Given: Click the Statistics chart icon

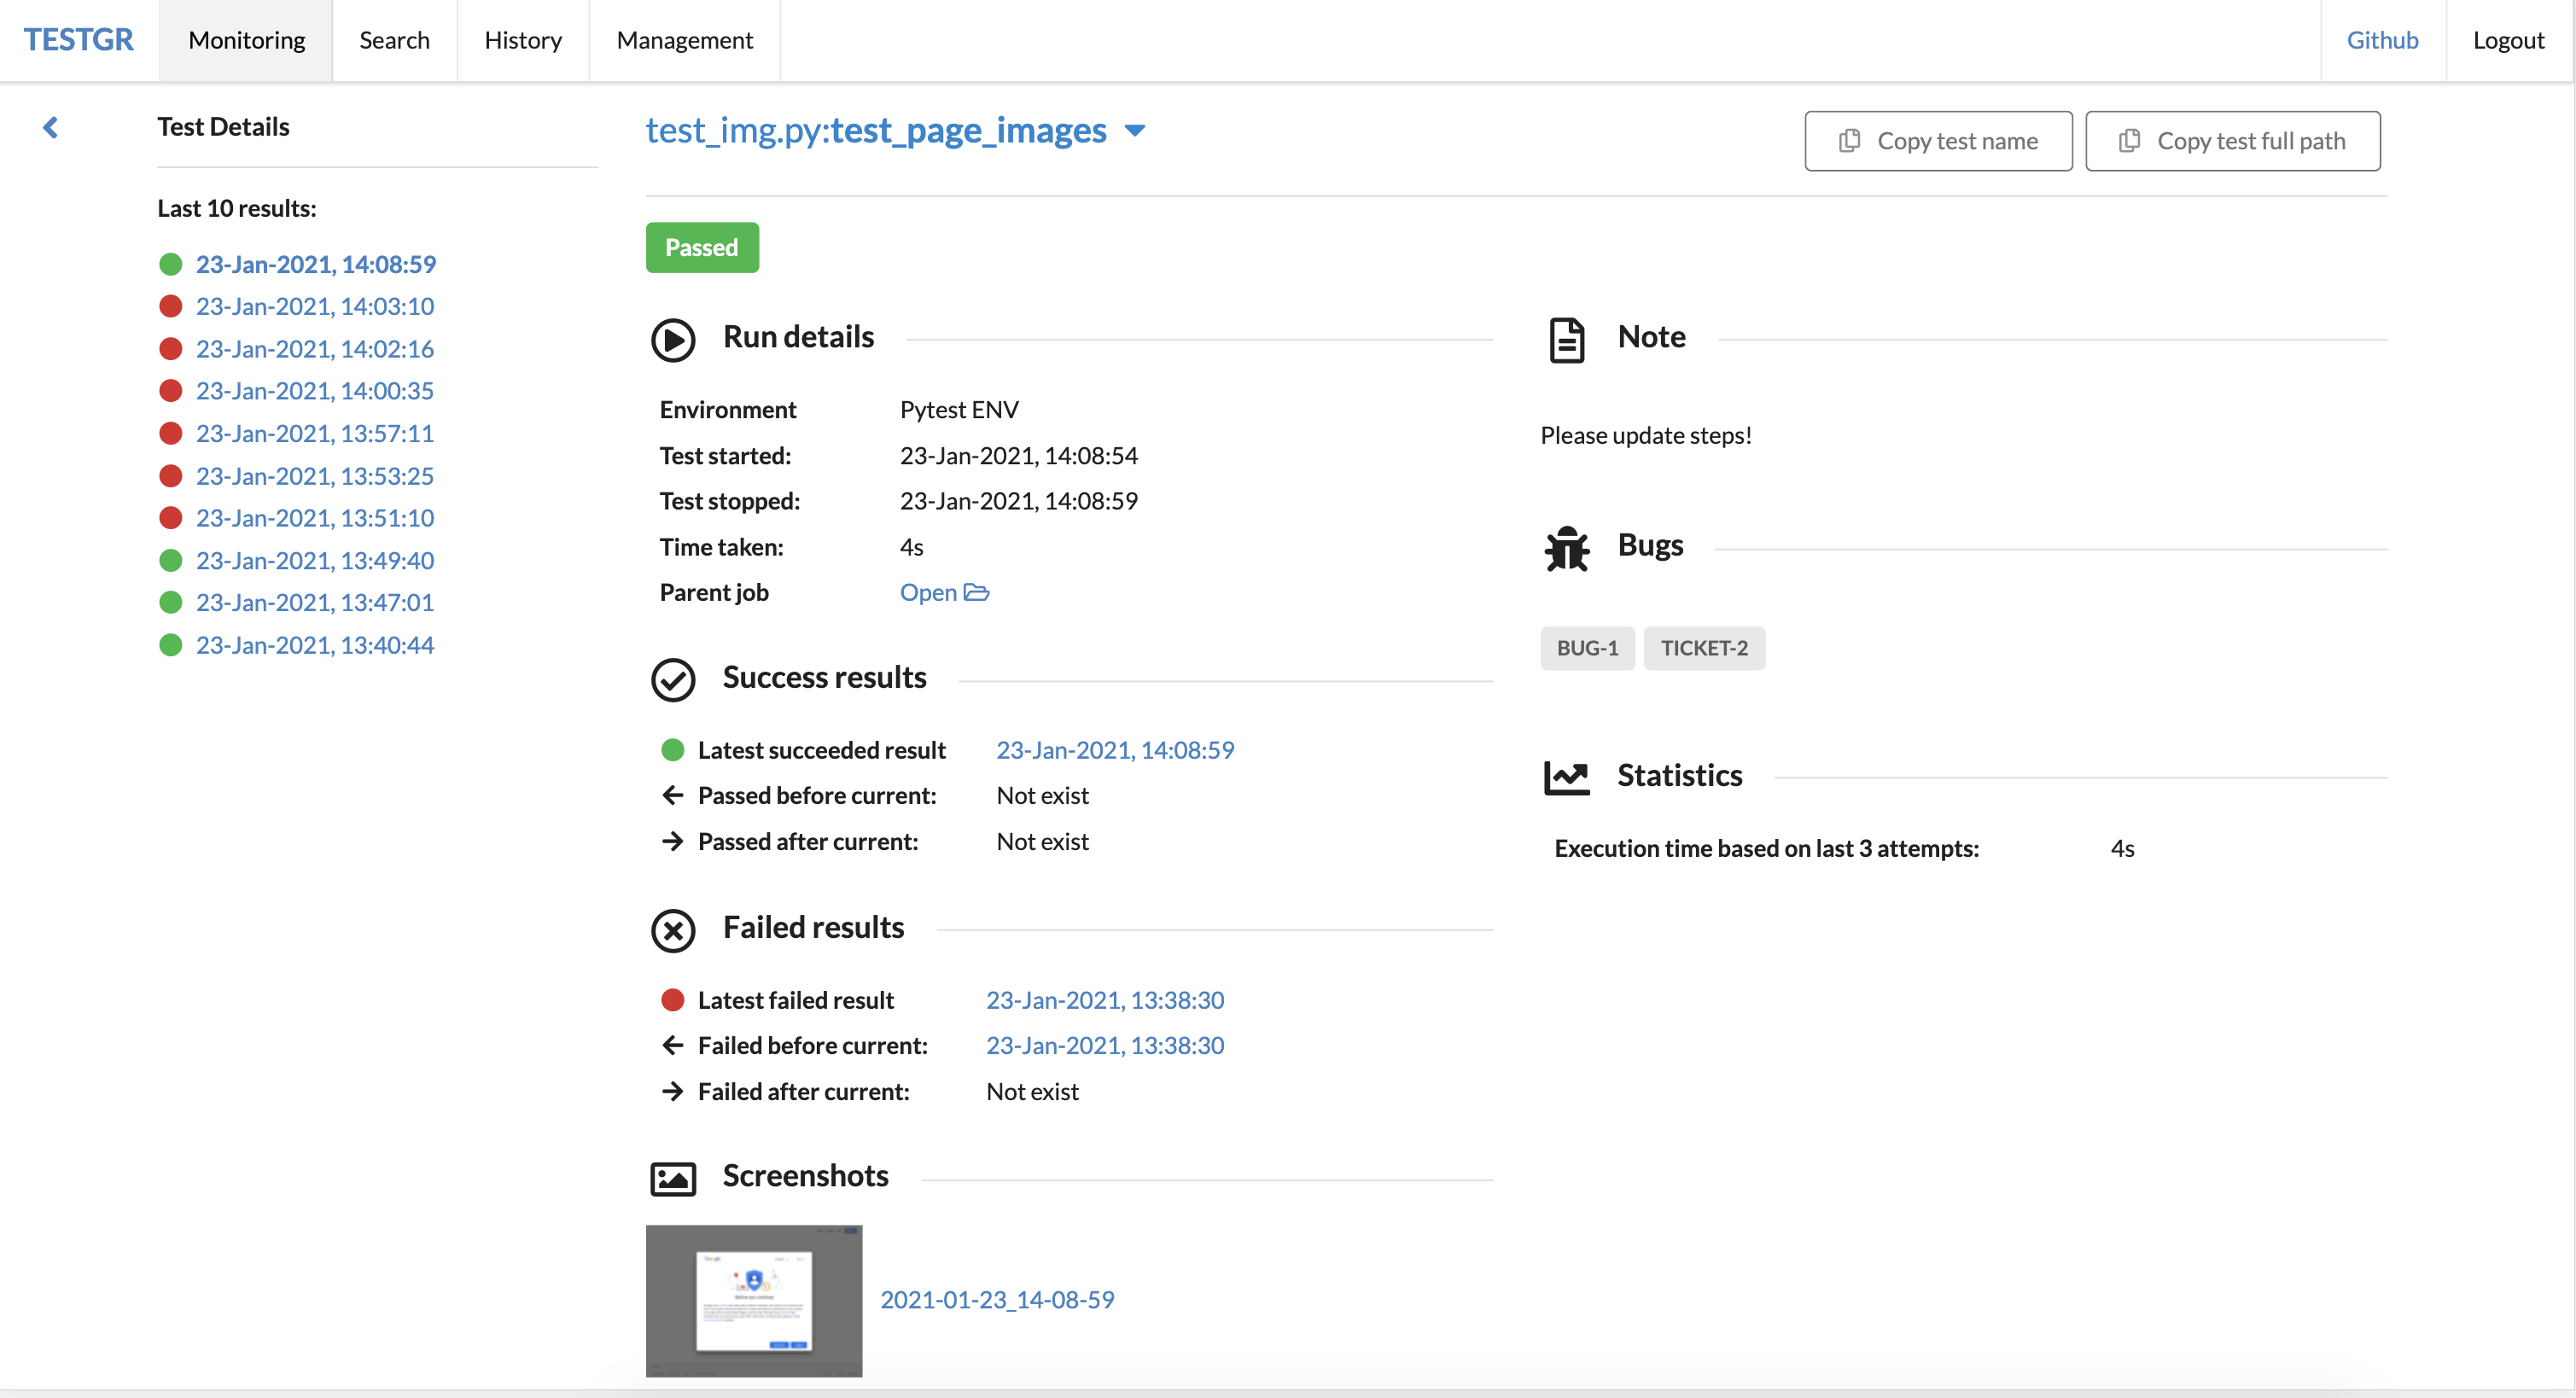Looking at the screenshot, I should pyautogui.click(x=1566, y=777).
